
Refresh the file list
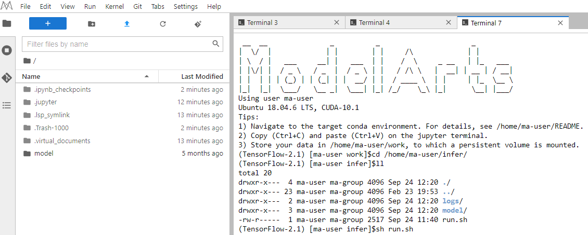pos(163,23)
